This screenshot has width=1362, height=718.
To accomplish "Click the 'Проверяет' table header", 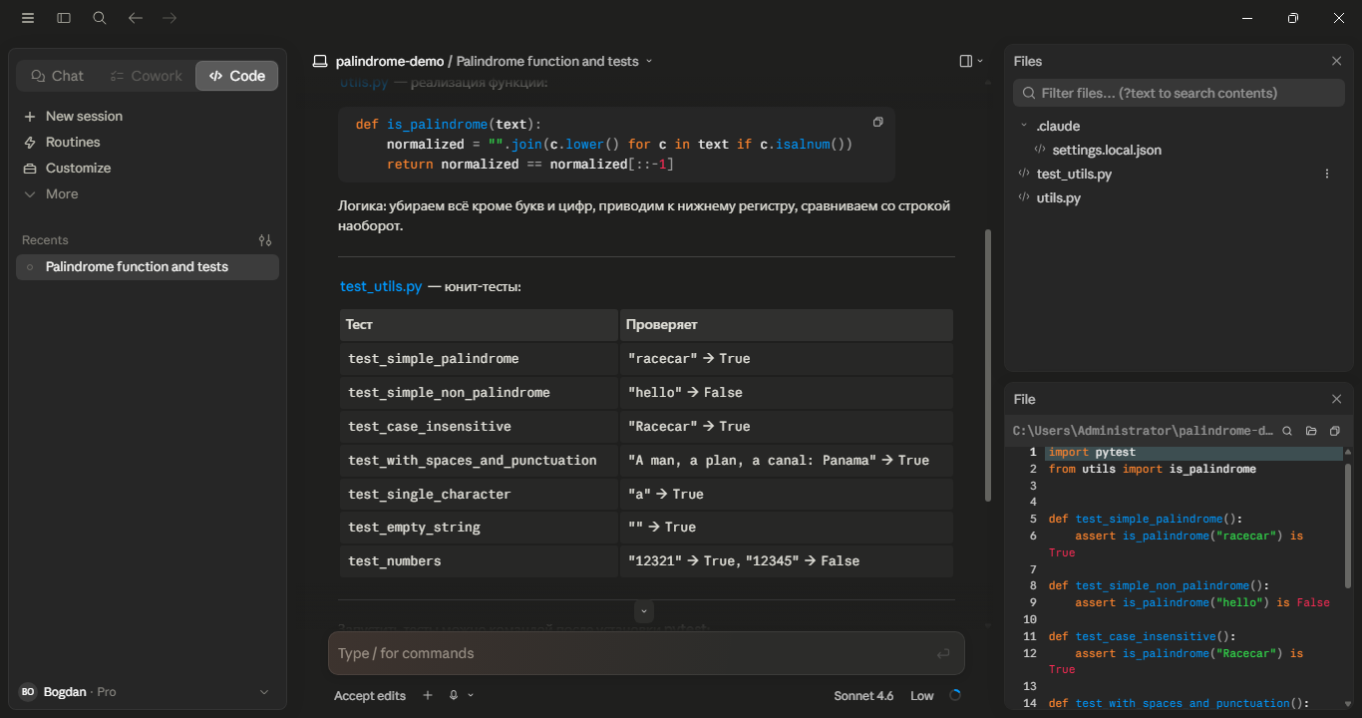I will click(786, 325).
